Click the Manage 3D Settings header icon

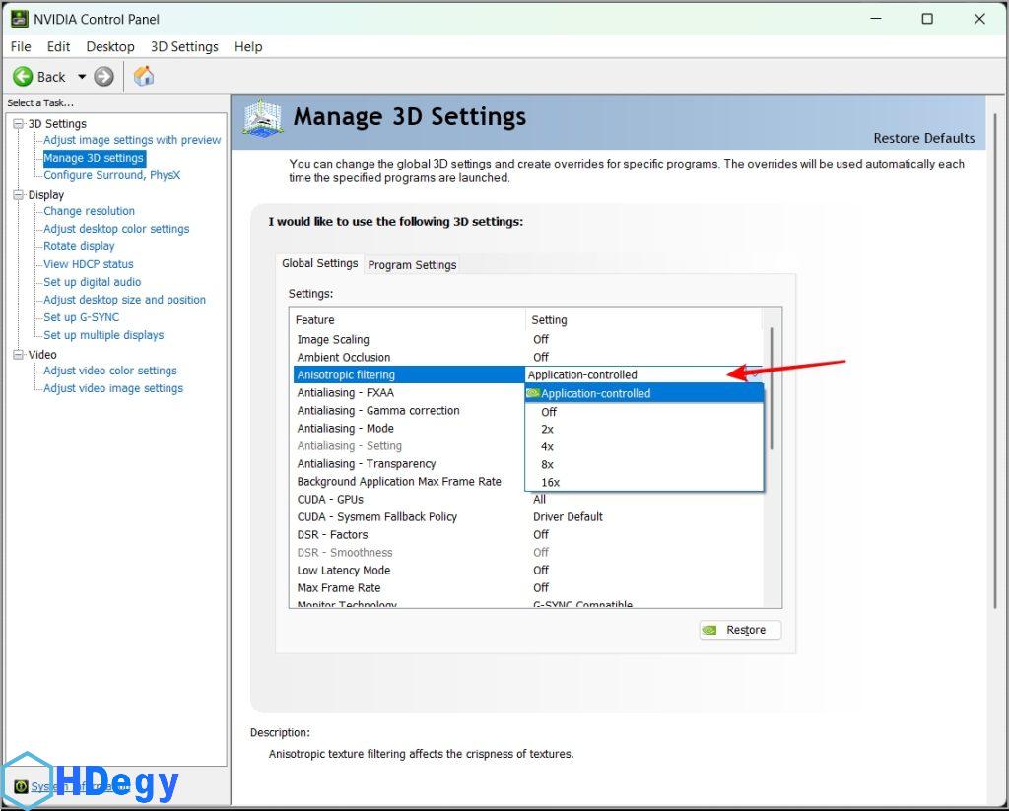point(262,117)
